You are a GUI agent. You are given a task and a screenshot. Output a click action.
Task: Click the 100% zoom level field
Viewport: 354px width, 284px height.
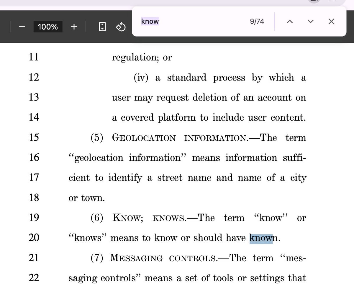click(48, 27)
